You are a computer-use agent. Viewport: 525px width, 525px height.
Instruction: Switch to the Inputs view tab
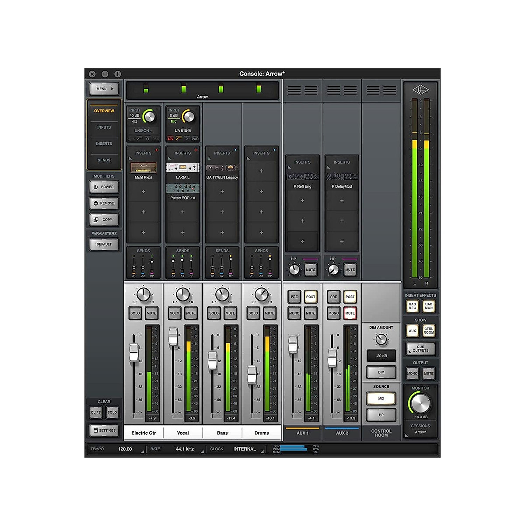pos(104,127)
